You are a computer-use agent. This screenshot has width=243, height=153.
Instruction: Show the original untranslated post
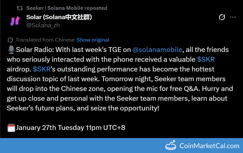point(93,40)
